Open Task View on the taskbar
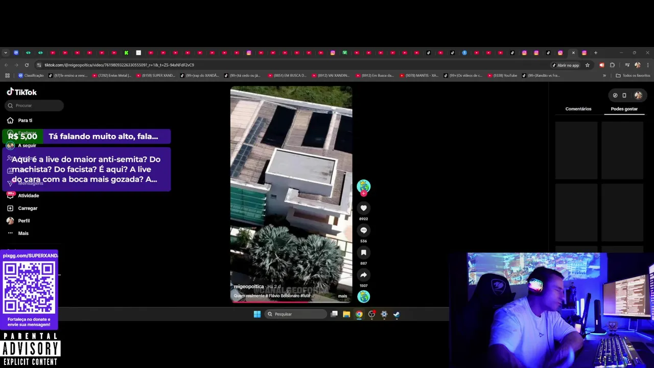 pyautogui.click(x=334, y=314)
